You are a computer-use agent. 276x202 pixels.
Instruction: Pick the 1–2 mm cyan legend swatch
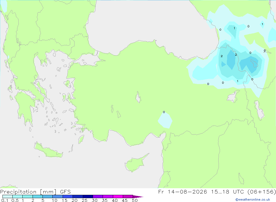click(x=28, y=196)
